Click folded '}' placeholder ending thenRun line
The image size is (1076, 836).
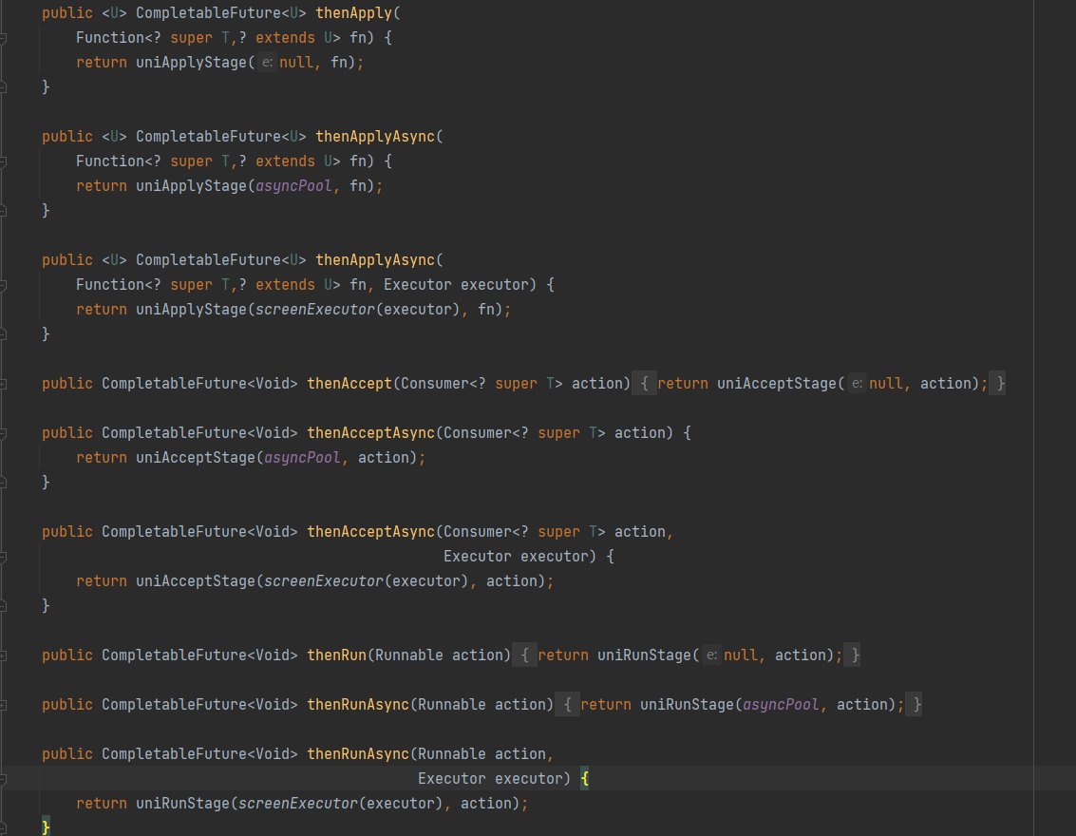(852, 655)
